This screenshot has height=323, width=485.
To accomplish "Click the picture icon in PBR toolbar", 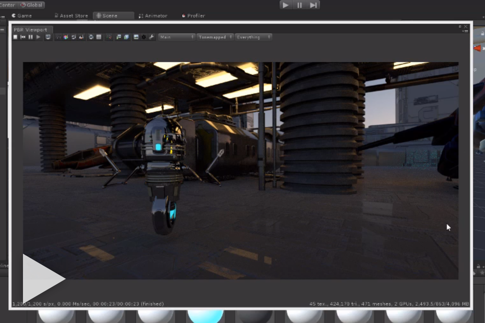I will (x=136, y=37).
